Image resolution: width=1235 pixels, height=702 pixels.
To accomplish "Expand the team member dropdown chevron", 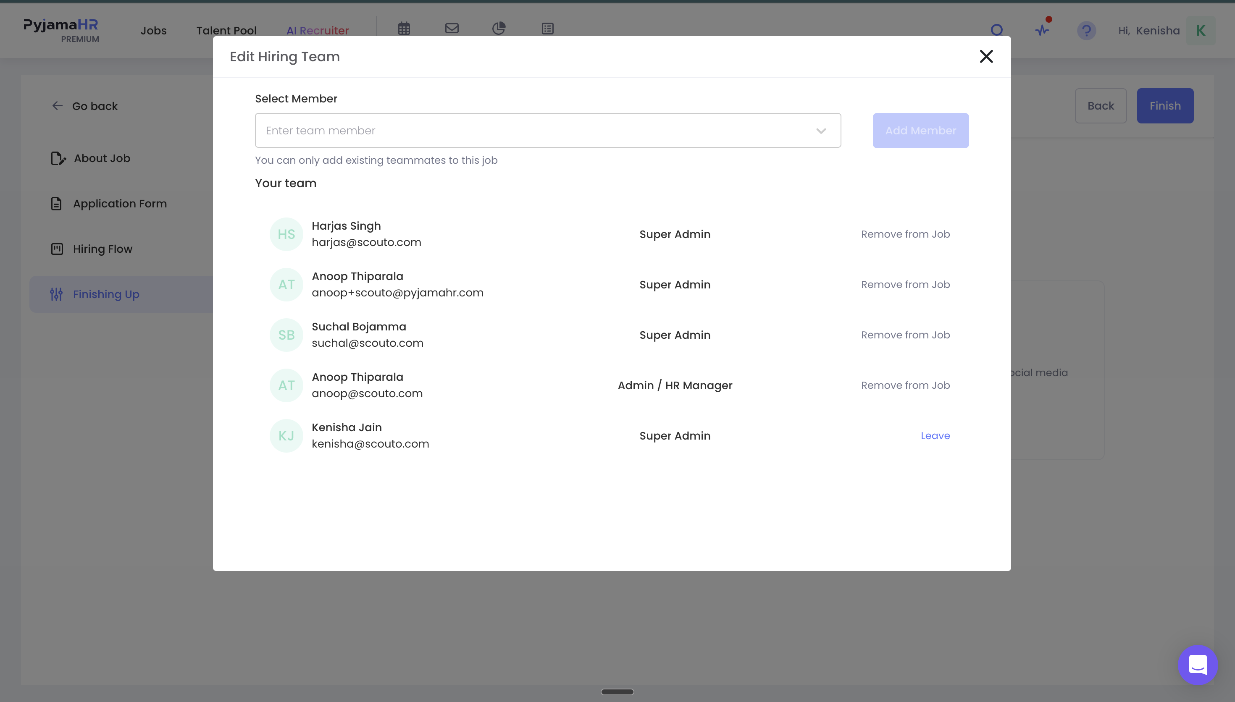I will (821, 131).
